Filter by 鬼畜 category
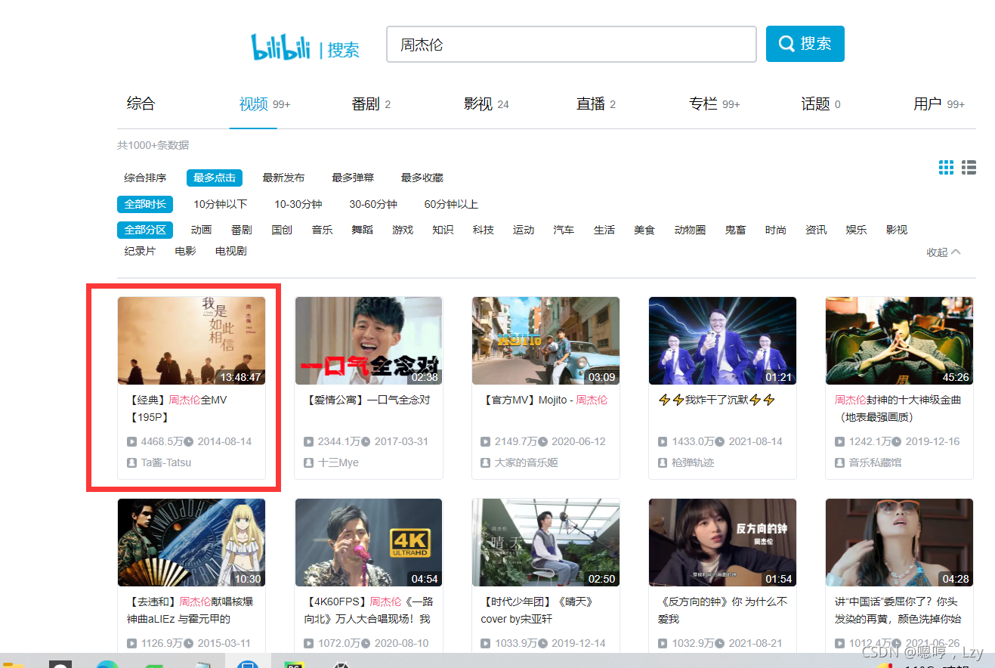 [735, 230]
